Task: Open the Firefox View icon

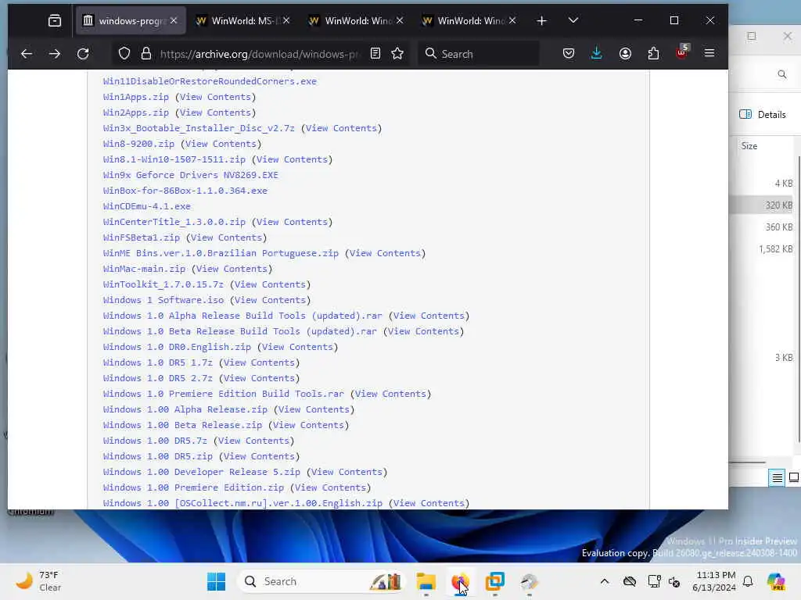Action: 54,20
